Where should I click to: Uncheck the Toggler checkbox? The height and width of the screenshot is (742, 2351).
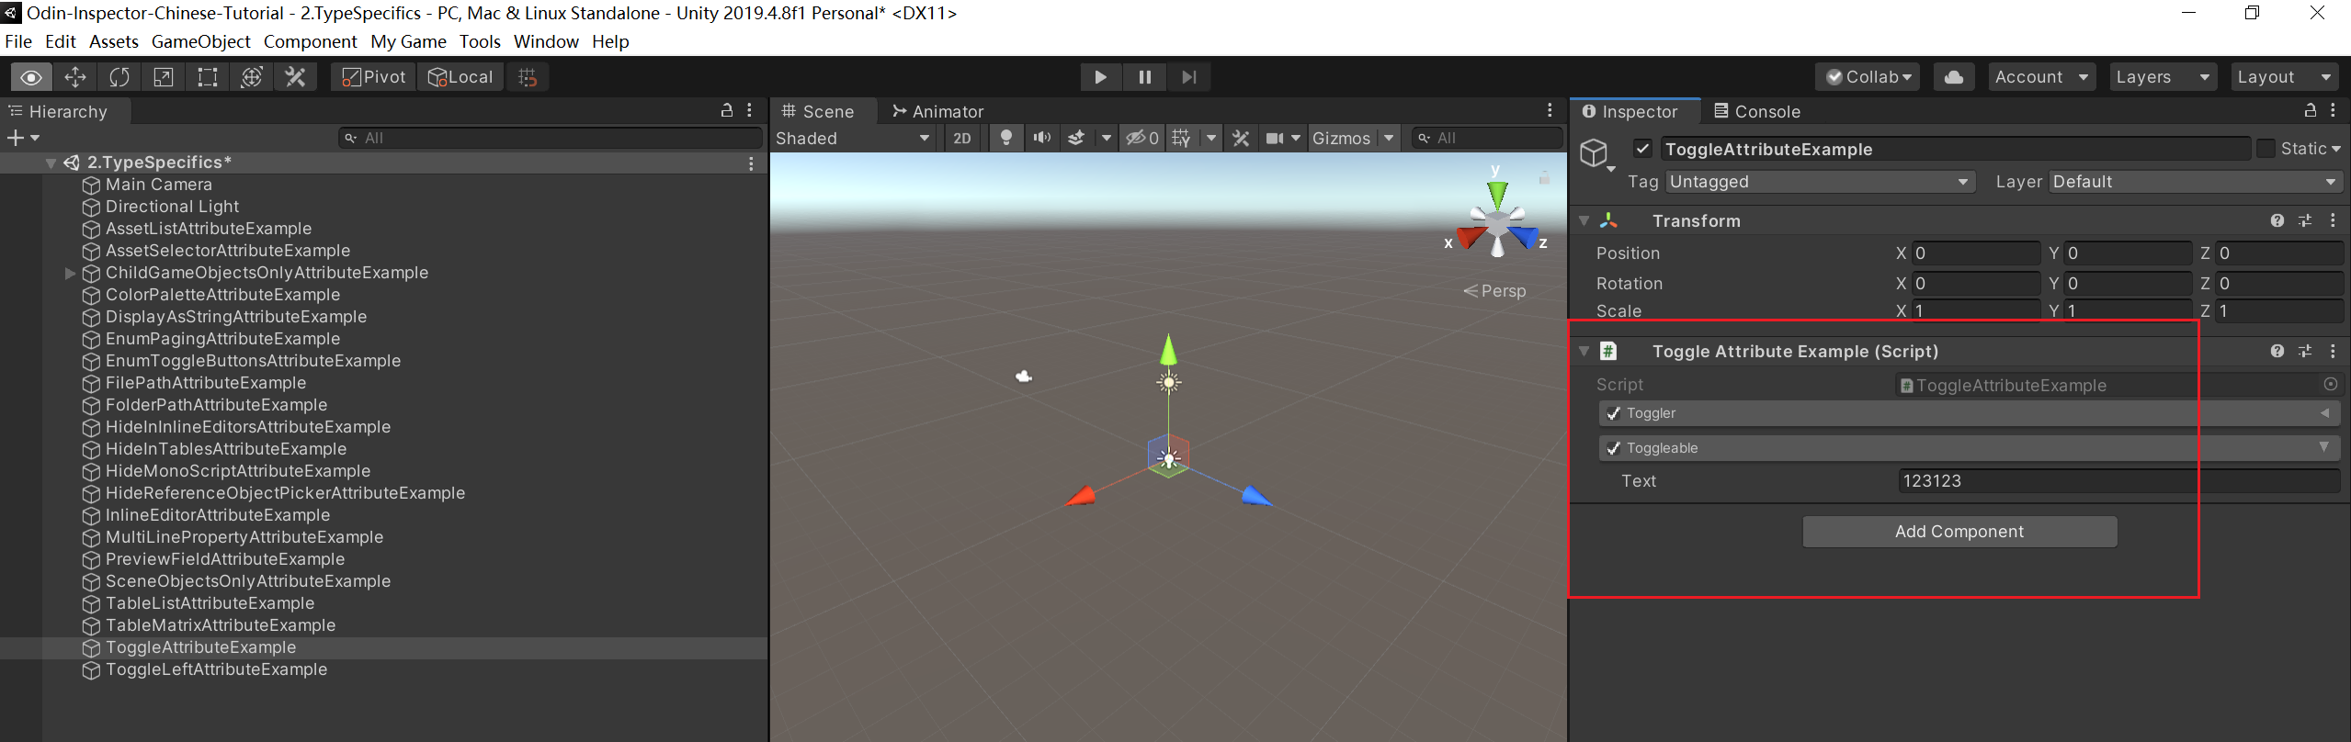point(1613,413)
